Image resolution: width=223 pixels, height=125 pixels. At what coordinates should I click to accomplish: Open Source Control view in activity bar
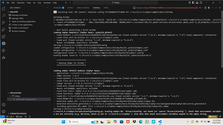pyautogui.click(x=3, y=23)
